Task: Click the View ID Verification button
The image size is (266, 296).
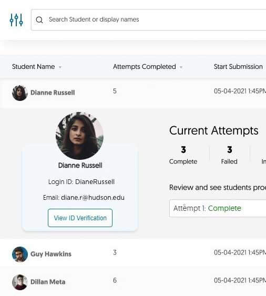Action: point(80,218)
